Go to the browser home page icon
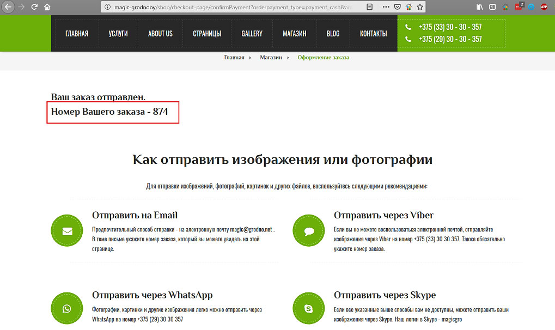Screen dimensions: 555x330 pos(47,7)
